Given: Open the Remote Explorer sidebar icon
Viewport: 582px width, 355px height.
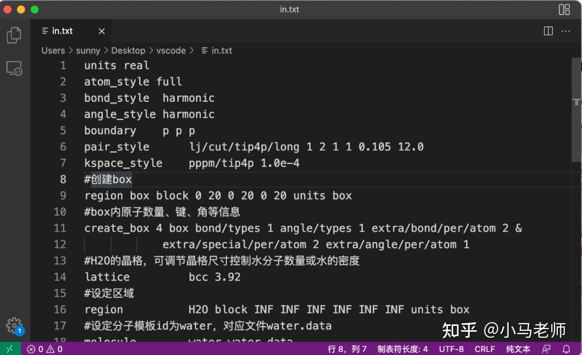Looking at the screenshot, I should (14, 68).
